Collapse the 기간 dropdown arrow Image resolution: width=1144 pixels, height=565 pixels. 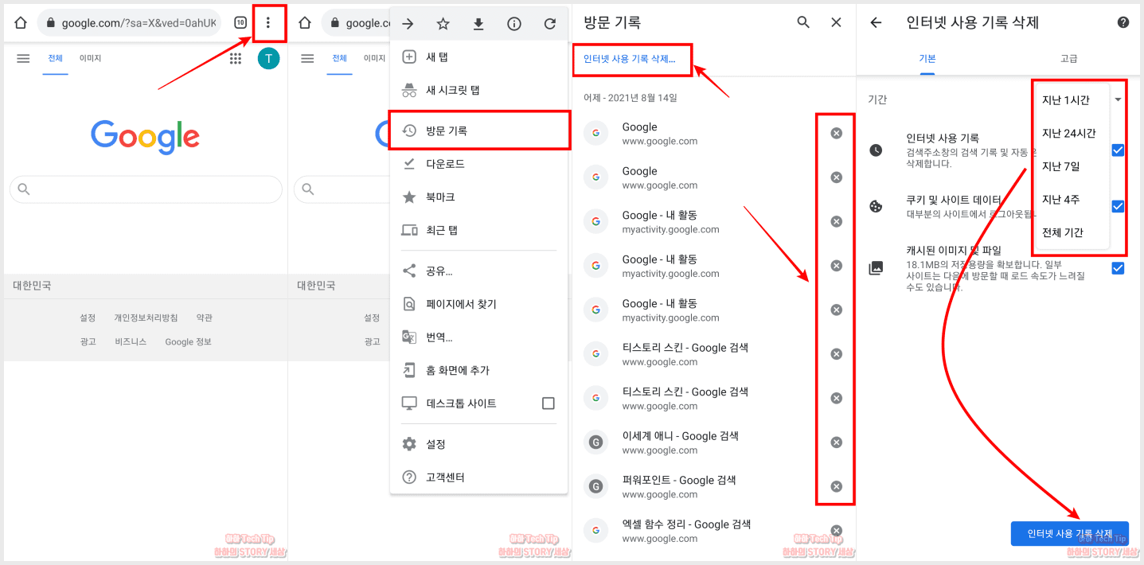[1119, 100]
